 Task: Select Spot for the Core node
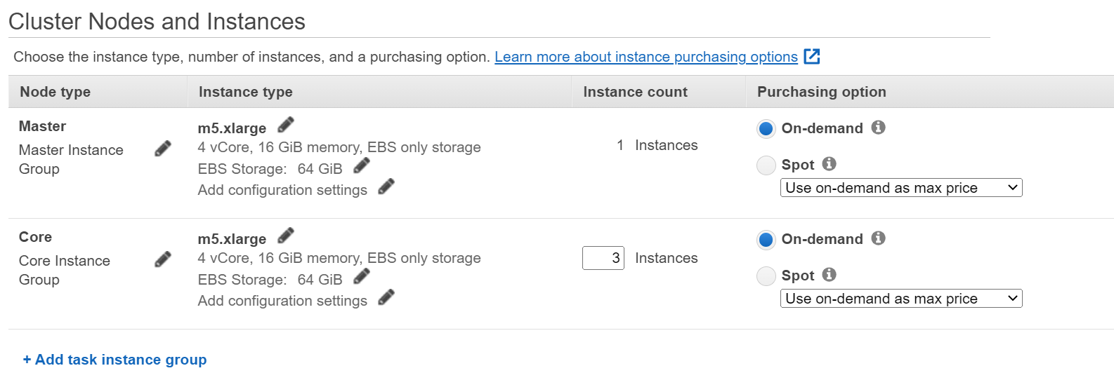[766, 276]
